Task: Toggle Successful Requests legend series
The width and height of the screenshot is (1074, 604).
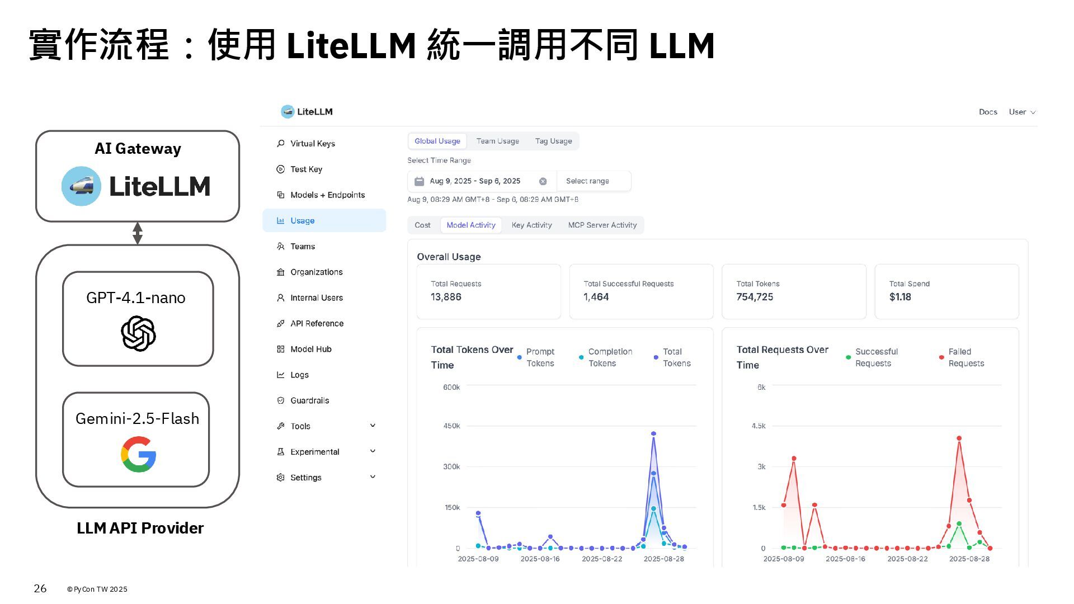Action: point(872,357)
